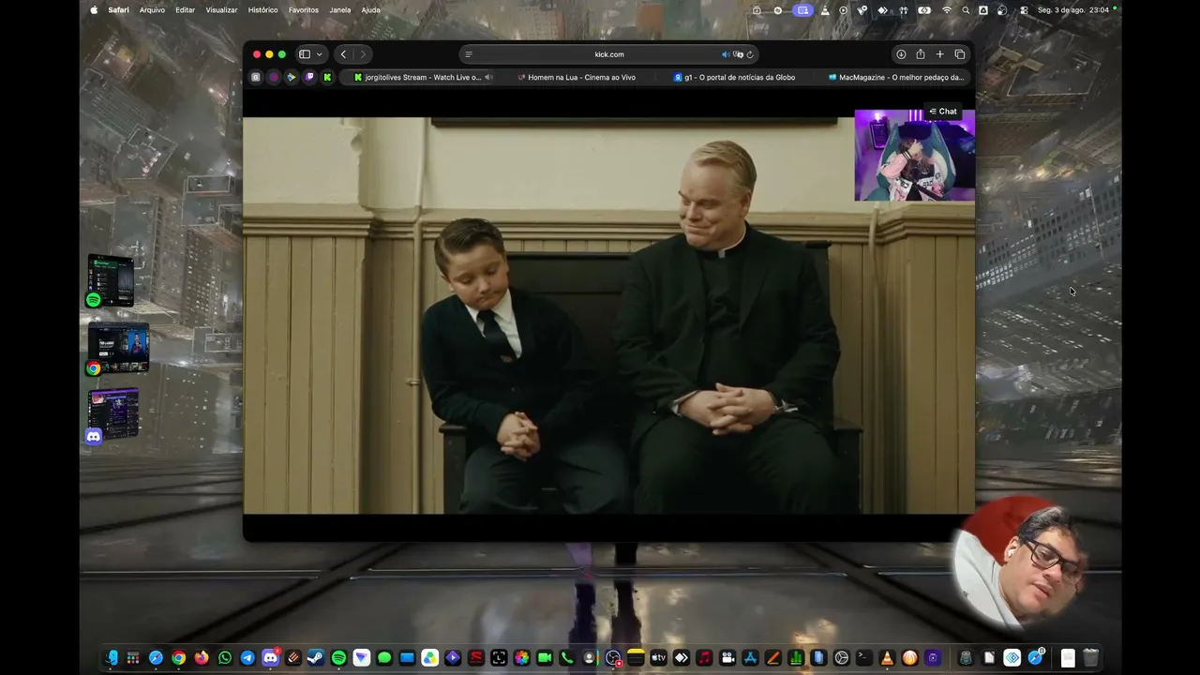This screenshot has height=675, width=1200.
Task: Open WhatsApp from the Dock
Action: (x=225, y=658)
